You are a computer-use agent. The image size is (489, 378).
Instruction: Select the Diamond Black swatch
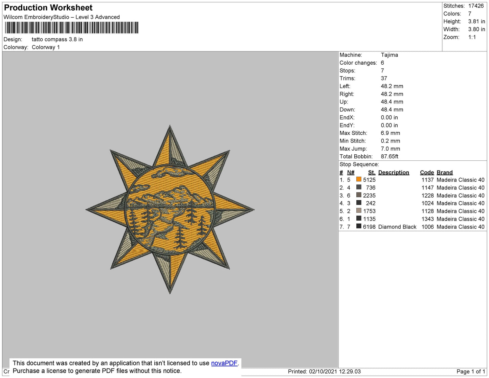point(359,226)
